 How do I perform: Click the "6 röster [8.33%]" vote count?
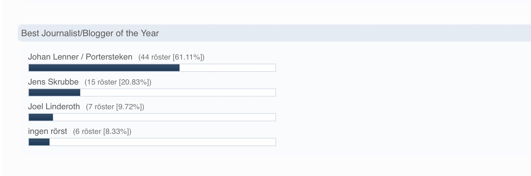coord(102,132)
